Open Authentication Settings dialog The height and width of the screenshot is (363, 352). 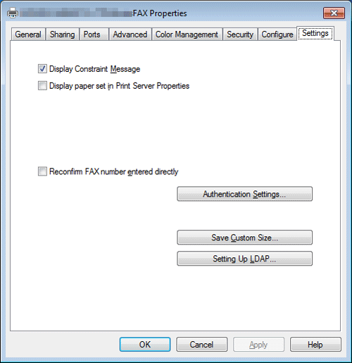point(244,194)
